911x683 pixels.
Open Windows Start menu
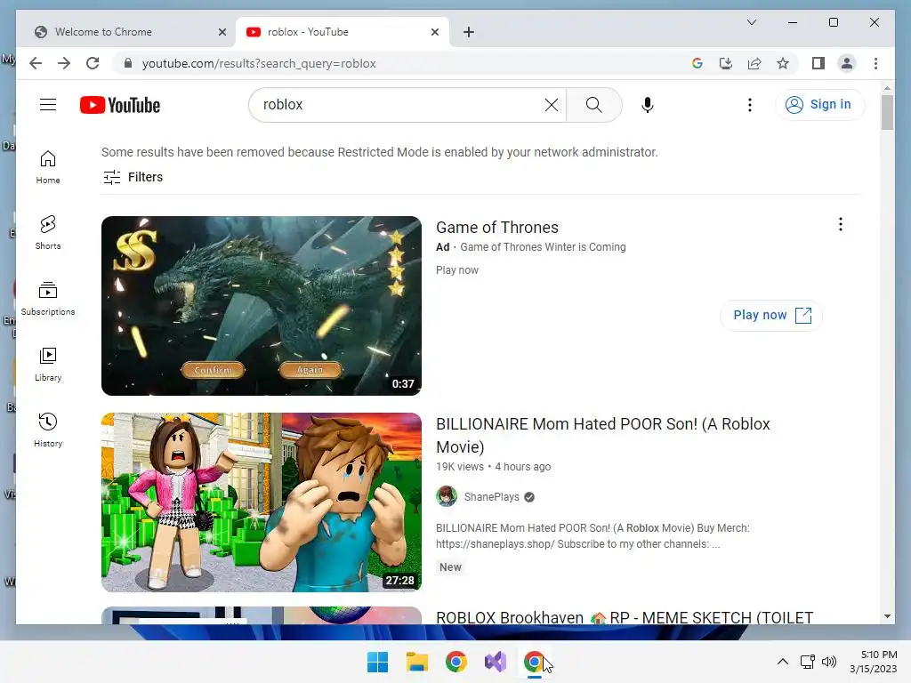point(377,662)
